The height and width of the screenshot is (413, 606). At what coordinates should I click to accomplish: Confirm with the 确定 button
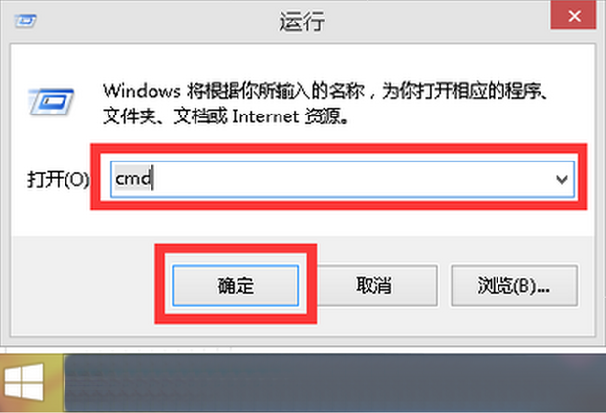[236, 286]
